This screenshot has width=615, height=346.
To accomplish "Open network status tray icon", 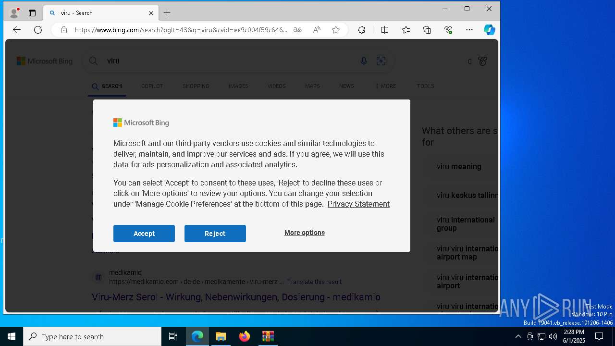I will pyautogui.click(x=541, y=336).
